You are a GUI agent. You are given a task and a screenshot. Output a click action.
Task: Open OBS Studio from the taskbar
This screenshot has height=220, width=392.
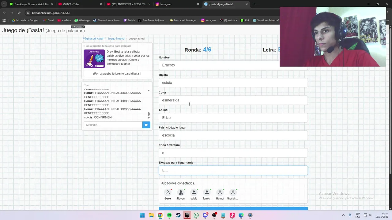coord(214,215)
